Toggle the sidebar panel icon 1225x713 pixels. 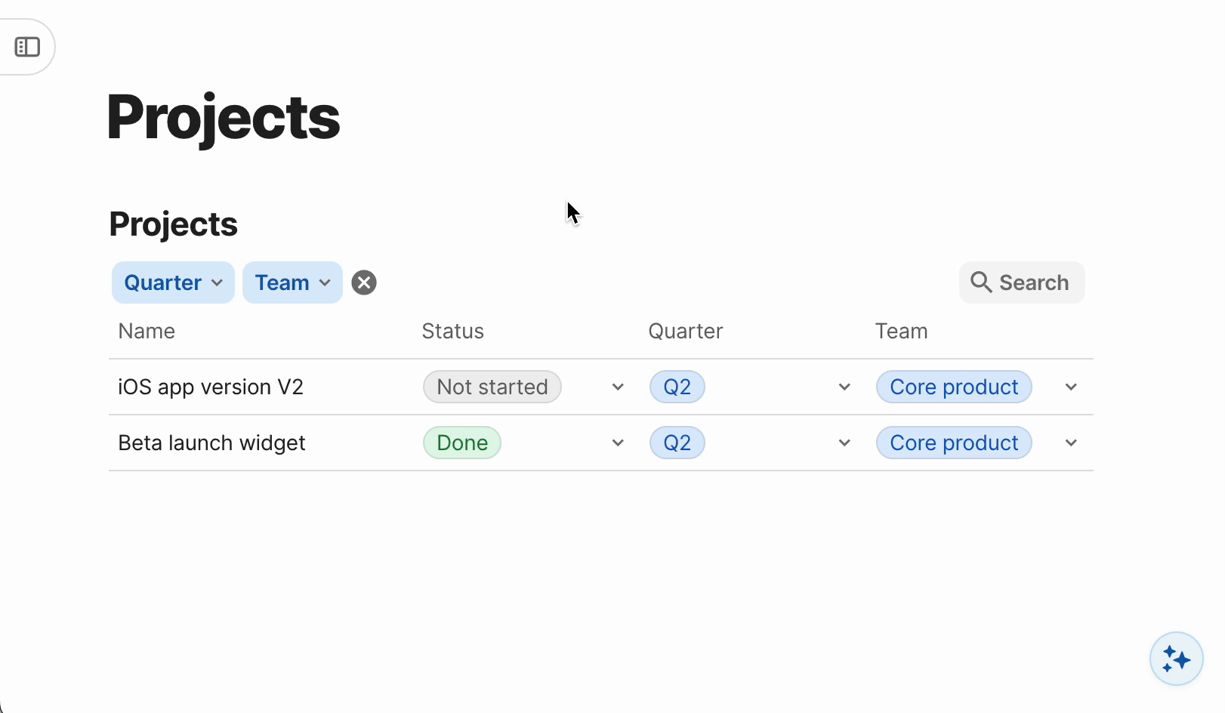pyautogui.click(x=27, y=47)
